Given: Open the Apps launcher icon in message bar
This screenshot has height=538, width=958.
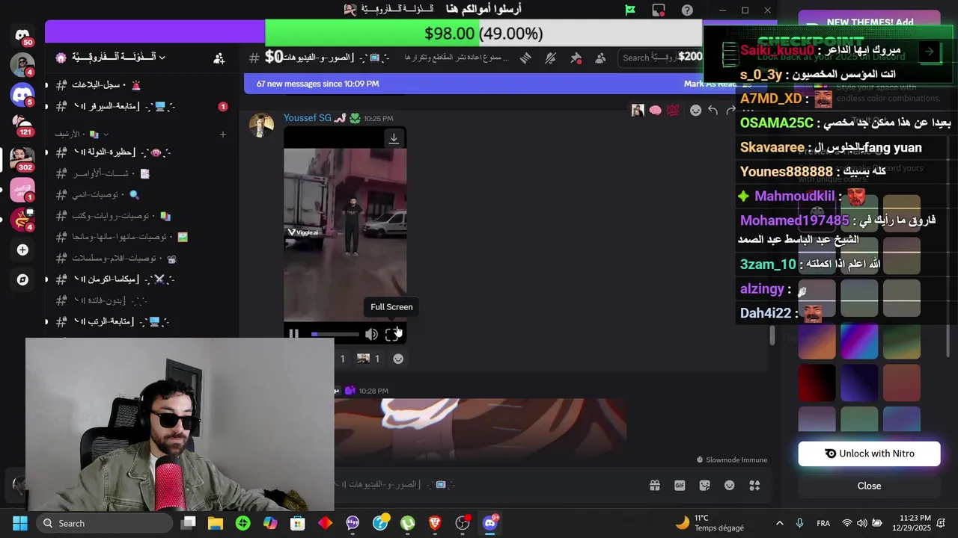Looking at the screenshot, I should 754,486.
